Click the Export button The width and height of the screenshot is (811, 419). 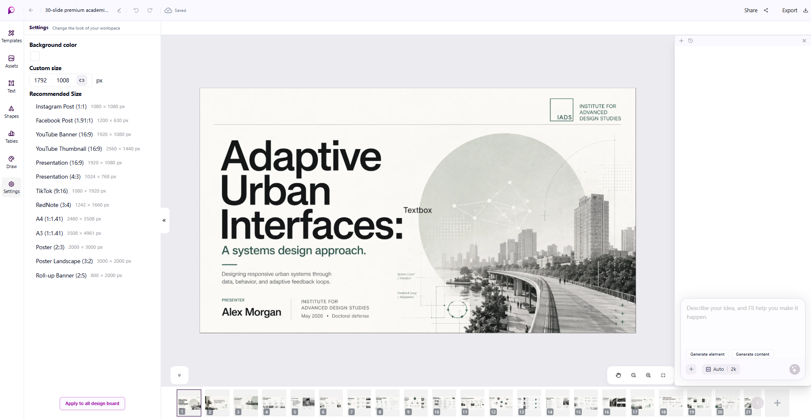(x=795, y=10)
